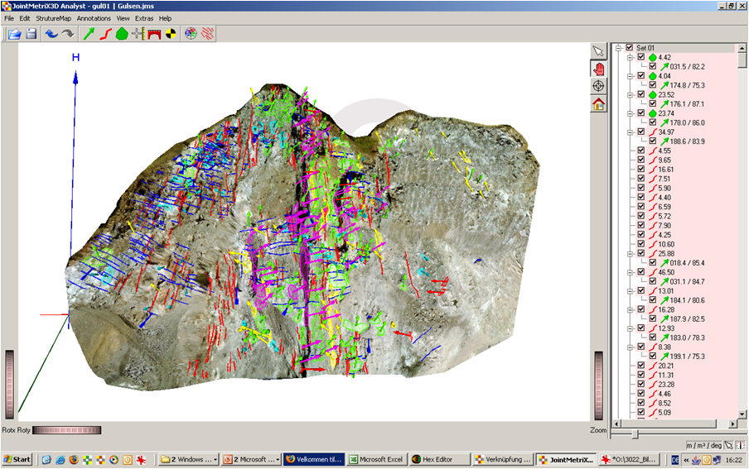Screen dimensions: 749x469
Task: Collapse the Set 01 tree node
Action: pos(618,48)
